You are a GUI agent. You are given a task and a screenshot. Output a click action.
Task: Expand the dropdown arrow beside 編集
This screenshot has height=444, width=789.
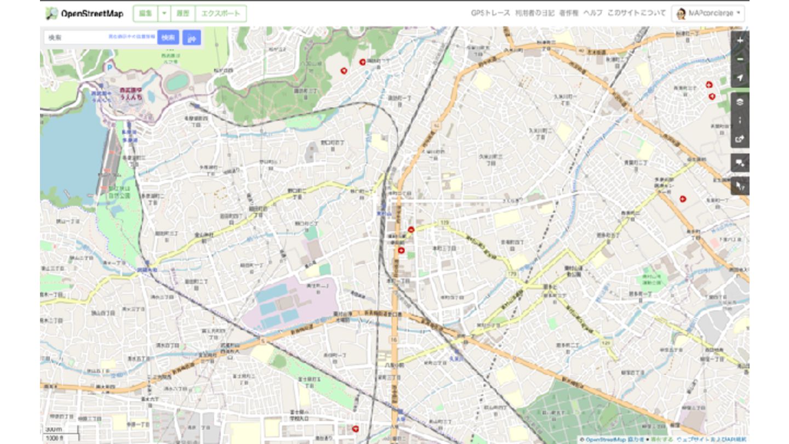point(164,13)
